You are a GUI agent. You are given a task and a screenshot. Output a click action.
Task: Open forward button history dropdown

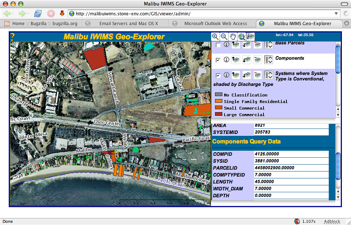tap(28, 14)
